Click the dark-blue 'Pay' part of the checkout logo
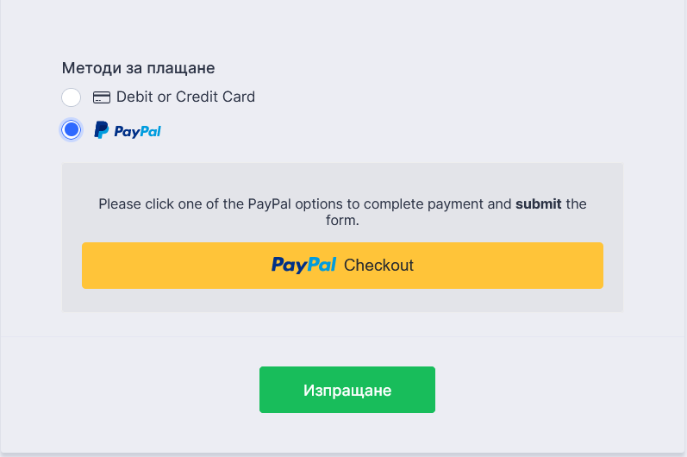 pos(289,266)
